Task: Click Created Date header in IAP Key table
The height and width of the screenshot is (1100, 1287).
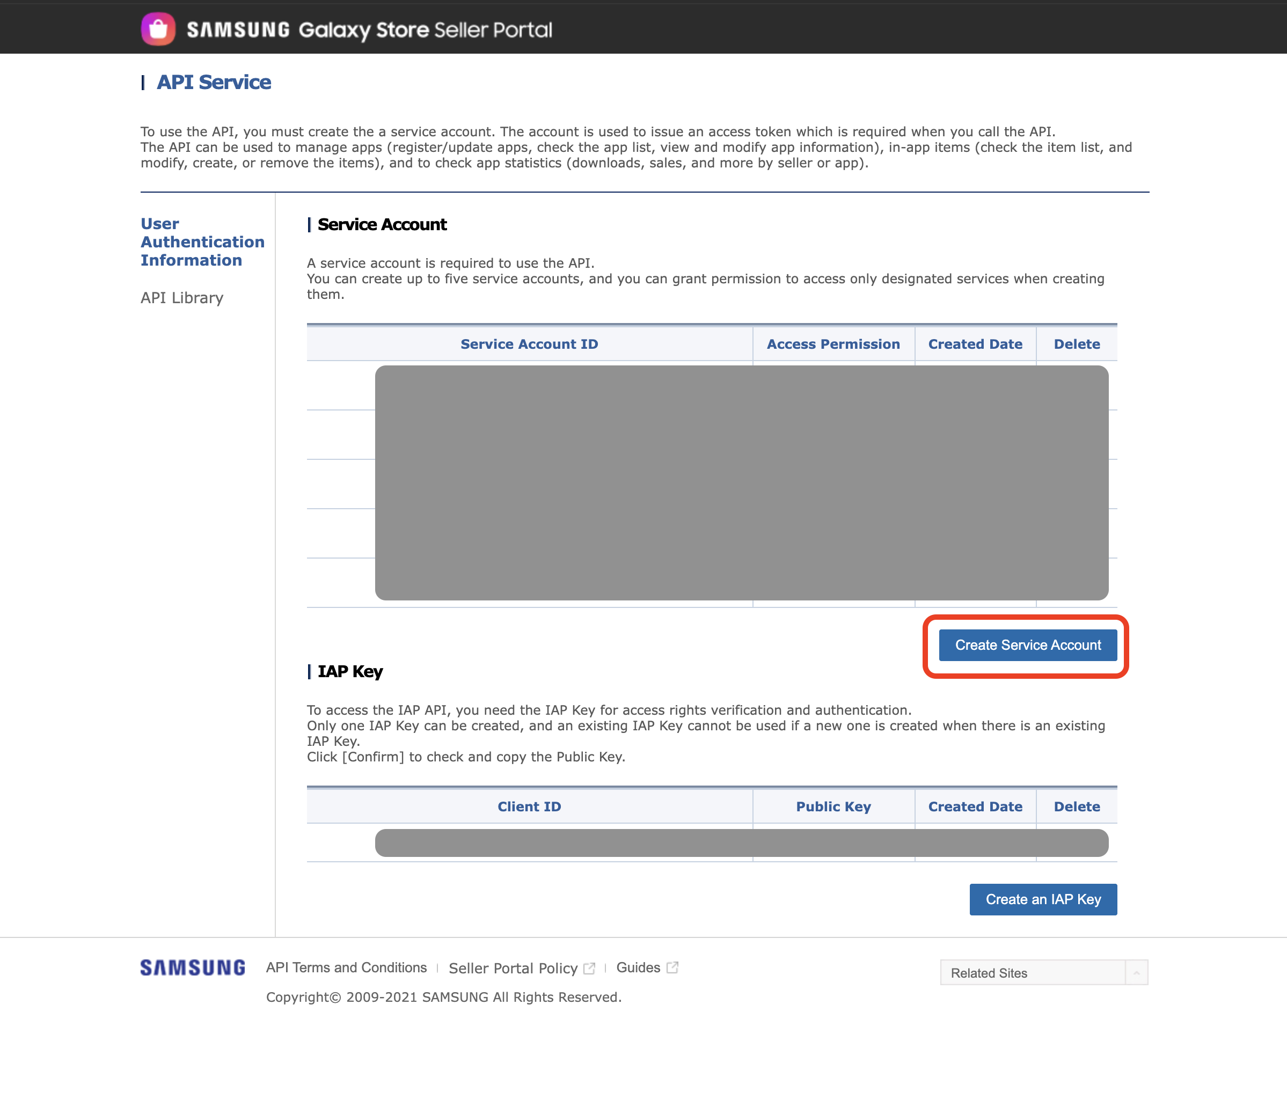Action: click(x=975, y=806)
